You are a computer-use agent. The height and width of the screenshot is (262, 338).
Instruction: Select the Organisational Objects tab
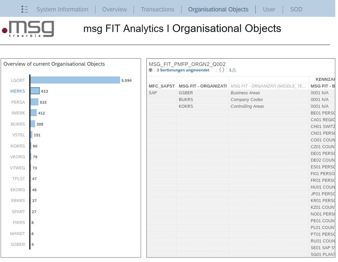pyautogui.click(x=218, y=9)
